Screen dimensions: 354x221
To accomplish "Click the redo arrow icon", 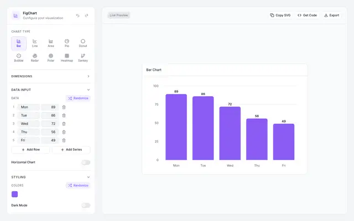I will [86, 15].
